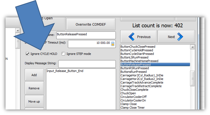Select Clamp Close Timer list entry
210x115 pixels.
132,108
